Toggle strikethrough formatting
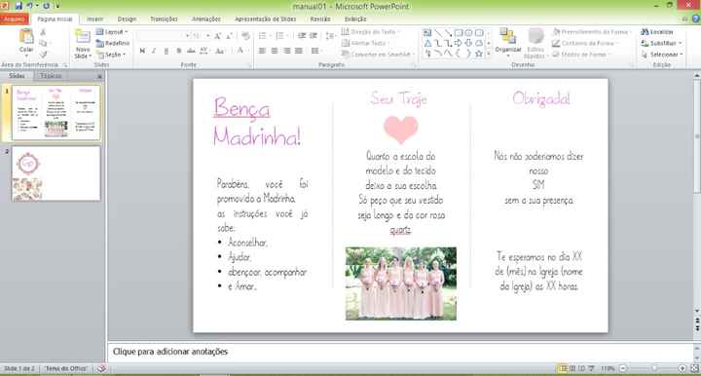701x376 pixels. [x=191, y=51]
